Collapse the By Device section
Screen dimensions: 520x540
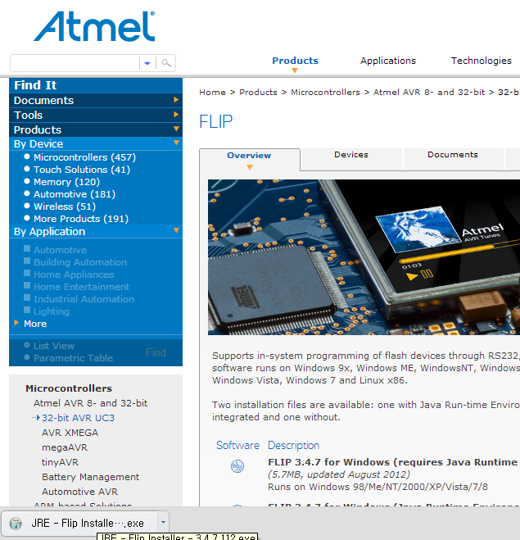(x=96, y=143)
